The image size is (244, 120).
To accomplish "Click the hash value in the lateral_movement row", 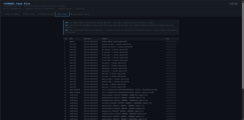I will (171, 95).
